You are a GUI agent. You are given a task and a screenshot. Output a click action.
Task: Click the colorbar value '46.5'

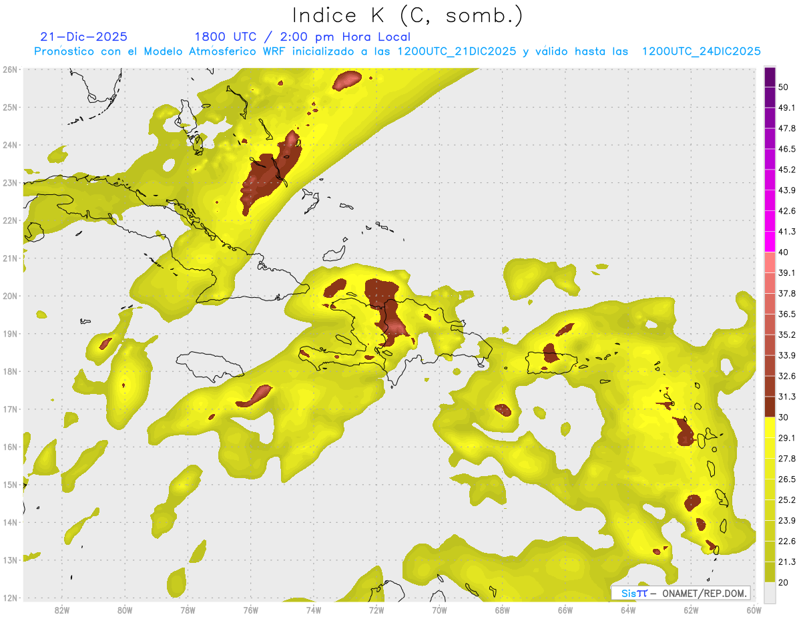point(787,149)
